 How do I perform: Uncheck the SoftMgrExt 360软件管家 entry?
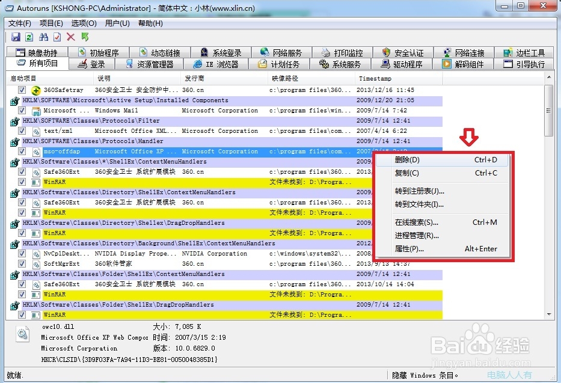(x=22, y=263)
